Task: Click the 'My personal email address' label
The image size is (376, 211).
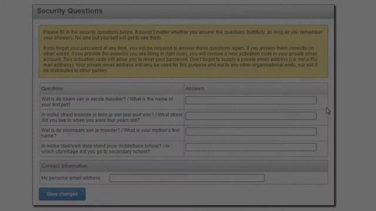Action: [70, 178]
